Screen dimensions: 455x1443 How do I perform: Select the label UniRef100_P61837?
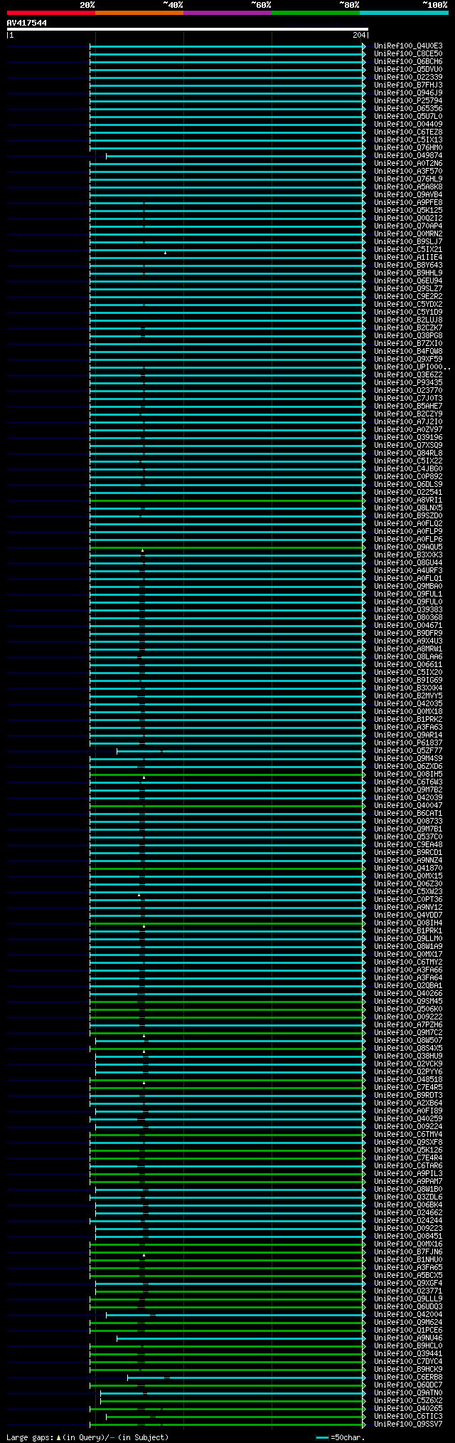point(408,743)
